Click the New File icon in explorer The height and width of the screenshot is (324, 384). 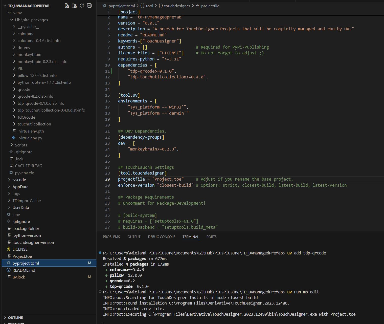67,6
